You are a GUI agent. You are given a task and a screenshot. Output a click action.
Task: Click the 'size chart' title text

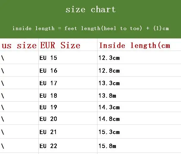(91, 10)
